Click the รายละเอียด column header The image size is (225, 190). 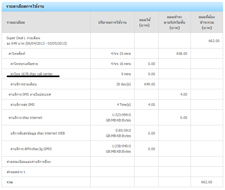(16, 22)
